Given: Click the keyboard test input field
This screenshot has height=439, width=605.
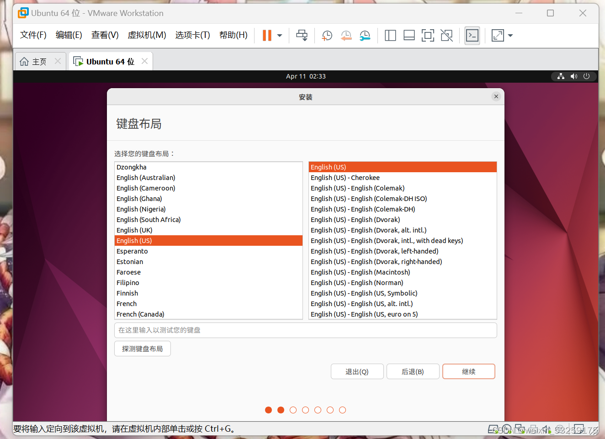Looking at the screenshot, I should point(305,330).
